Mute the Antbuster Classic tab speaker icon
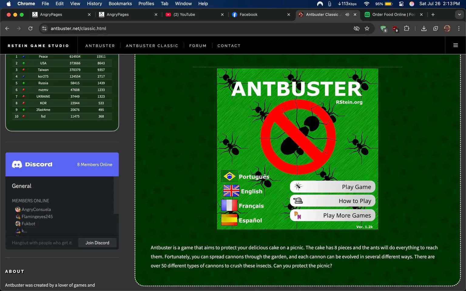Image resolution: width=466 pixels, height=291 pixels. [x=347, y=14]
